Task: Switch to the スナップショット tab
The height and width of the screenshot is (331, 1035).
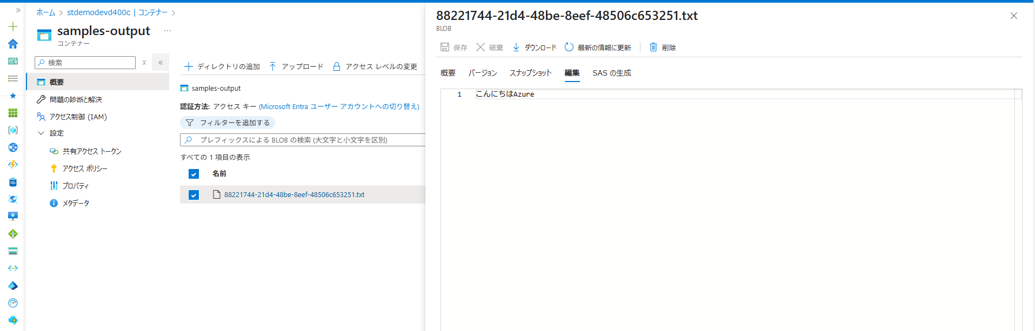Action: (x=531, y=73)
